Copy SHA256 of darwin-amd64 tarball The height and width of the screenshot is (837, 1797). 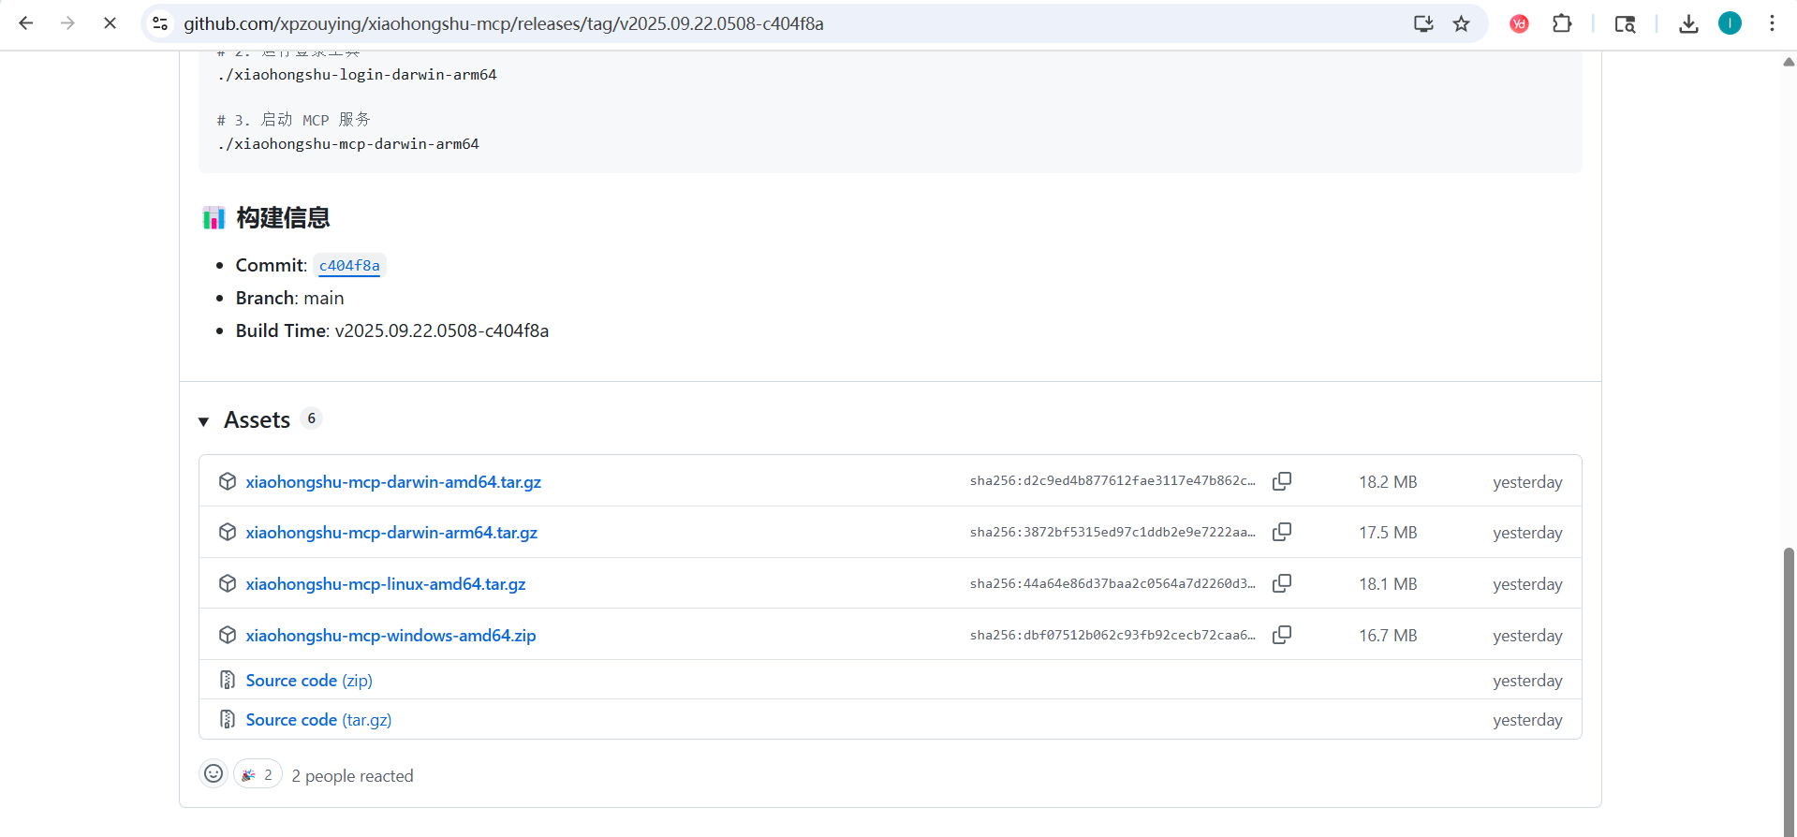point(1281,481)
